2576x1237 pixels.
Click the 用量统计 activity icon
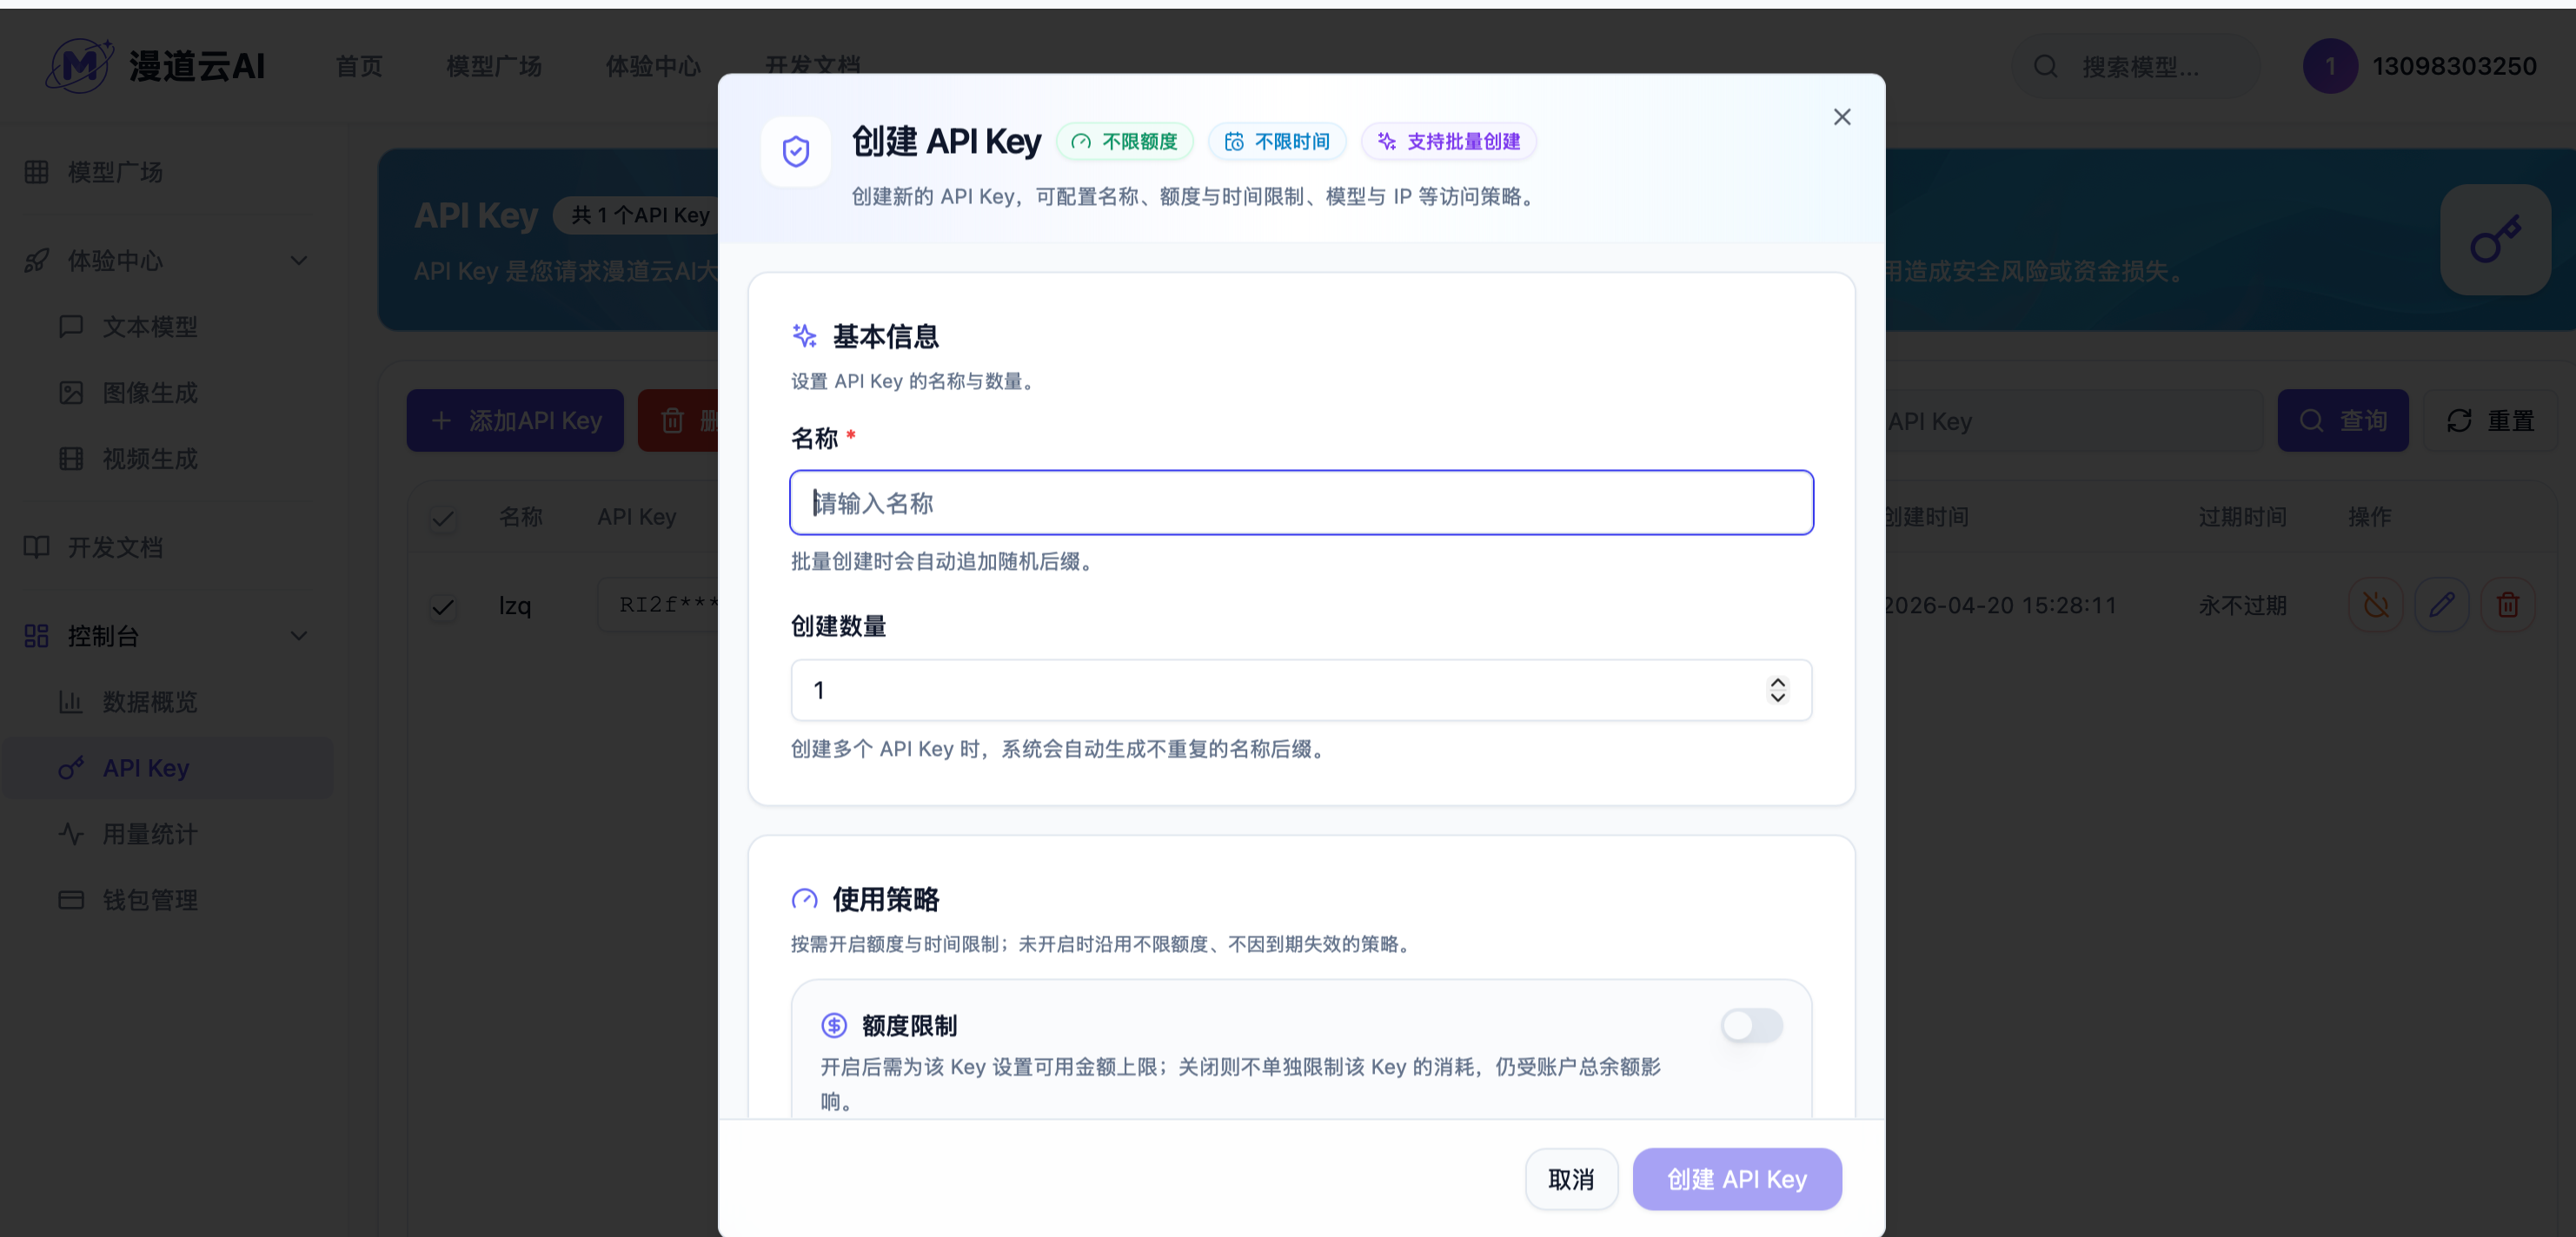[71, 834]
